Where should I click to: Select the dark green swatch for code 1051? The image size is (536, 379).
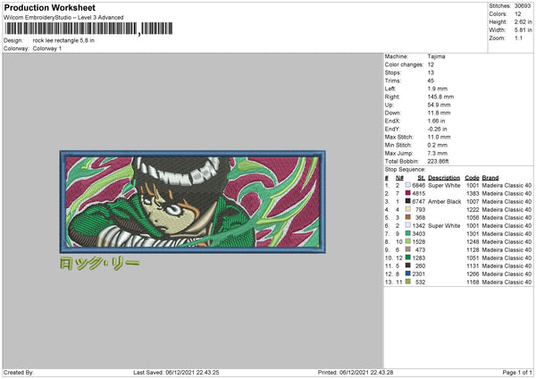pos(408,257)
